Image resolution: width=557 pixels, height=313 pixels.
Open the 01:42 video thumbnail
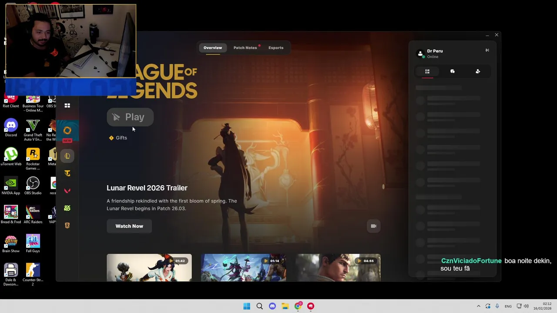[x=149, y=268]
